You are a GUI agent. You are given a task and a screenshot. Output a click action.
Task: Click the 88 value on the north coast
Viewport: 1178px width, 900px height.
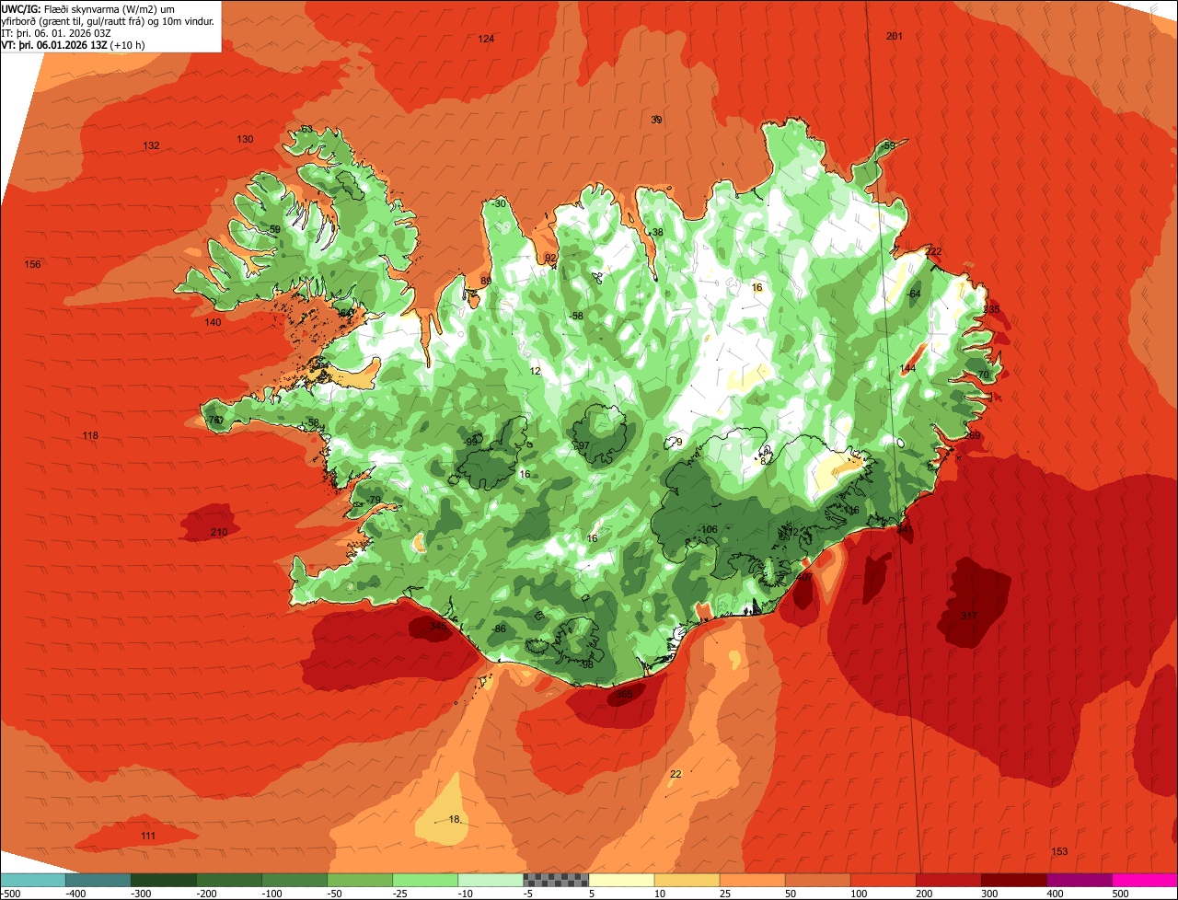[486, 282]
